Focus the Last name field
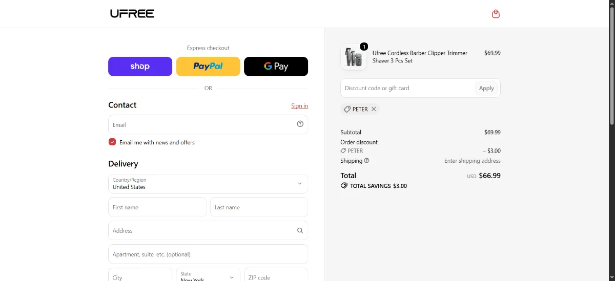This screenshot has width=615, height=281. tap(259, 207)
